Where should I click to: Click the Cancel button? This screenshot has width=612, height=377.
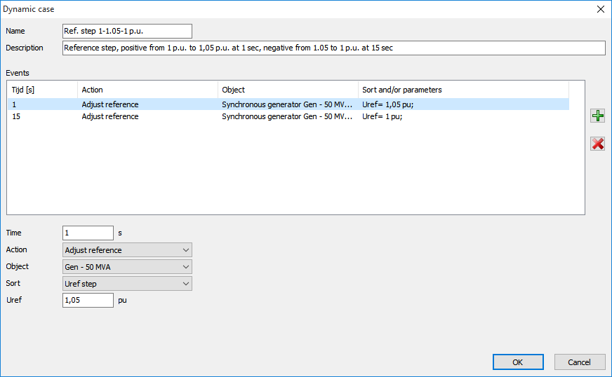point(580,362)
